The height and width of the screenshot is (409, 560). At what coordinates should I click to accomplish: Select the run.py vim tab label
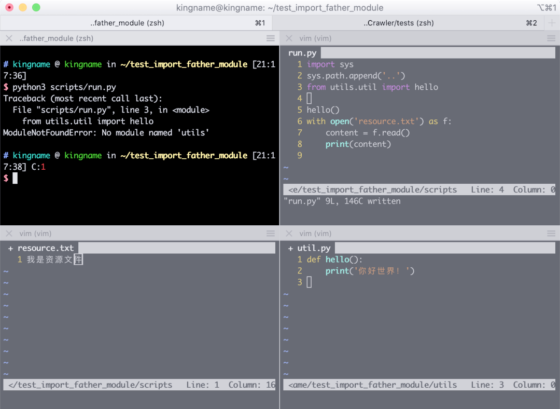click(x=302, y=53)
